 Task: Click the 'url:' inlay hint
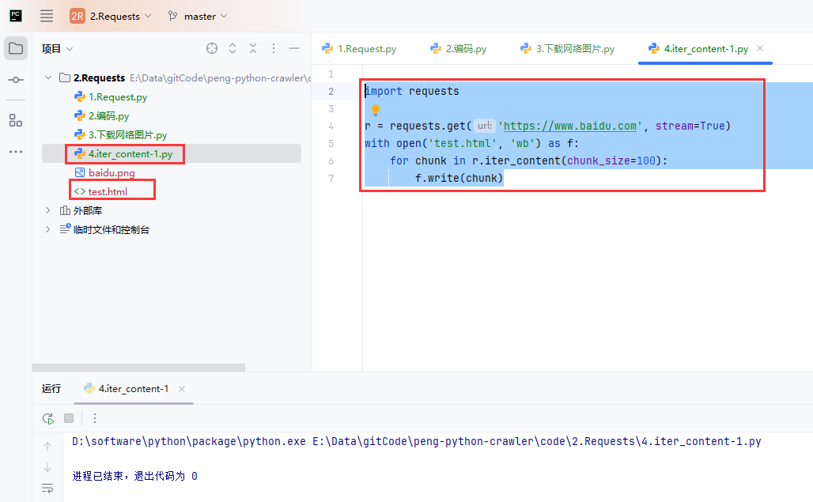[x=485, y=126]
